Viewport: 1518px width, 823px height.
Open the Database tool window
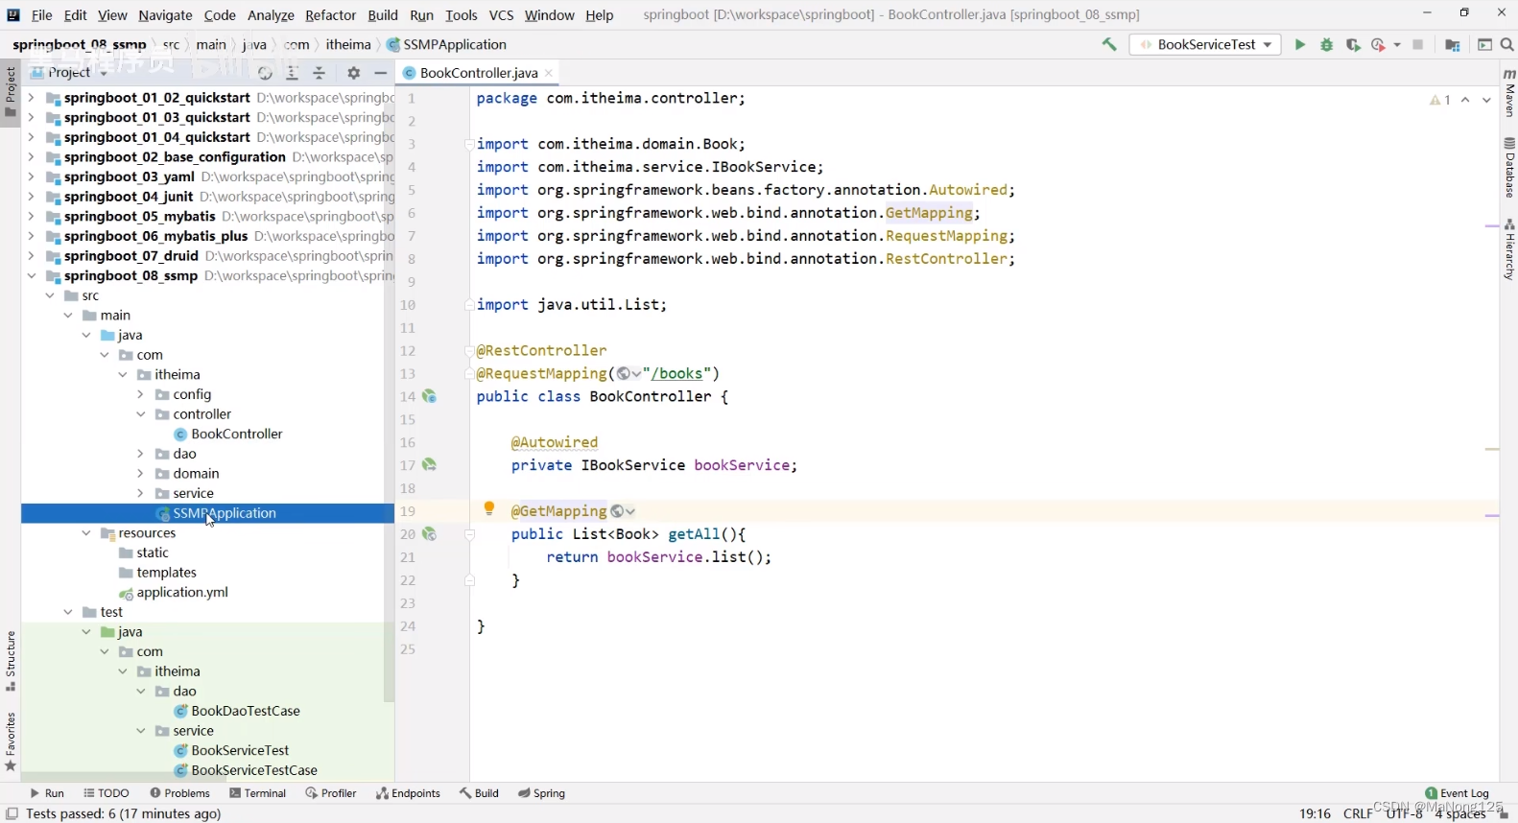click(x=1509, y=168)
